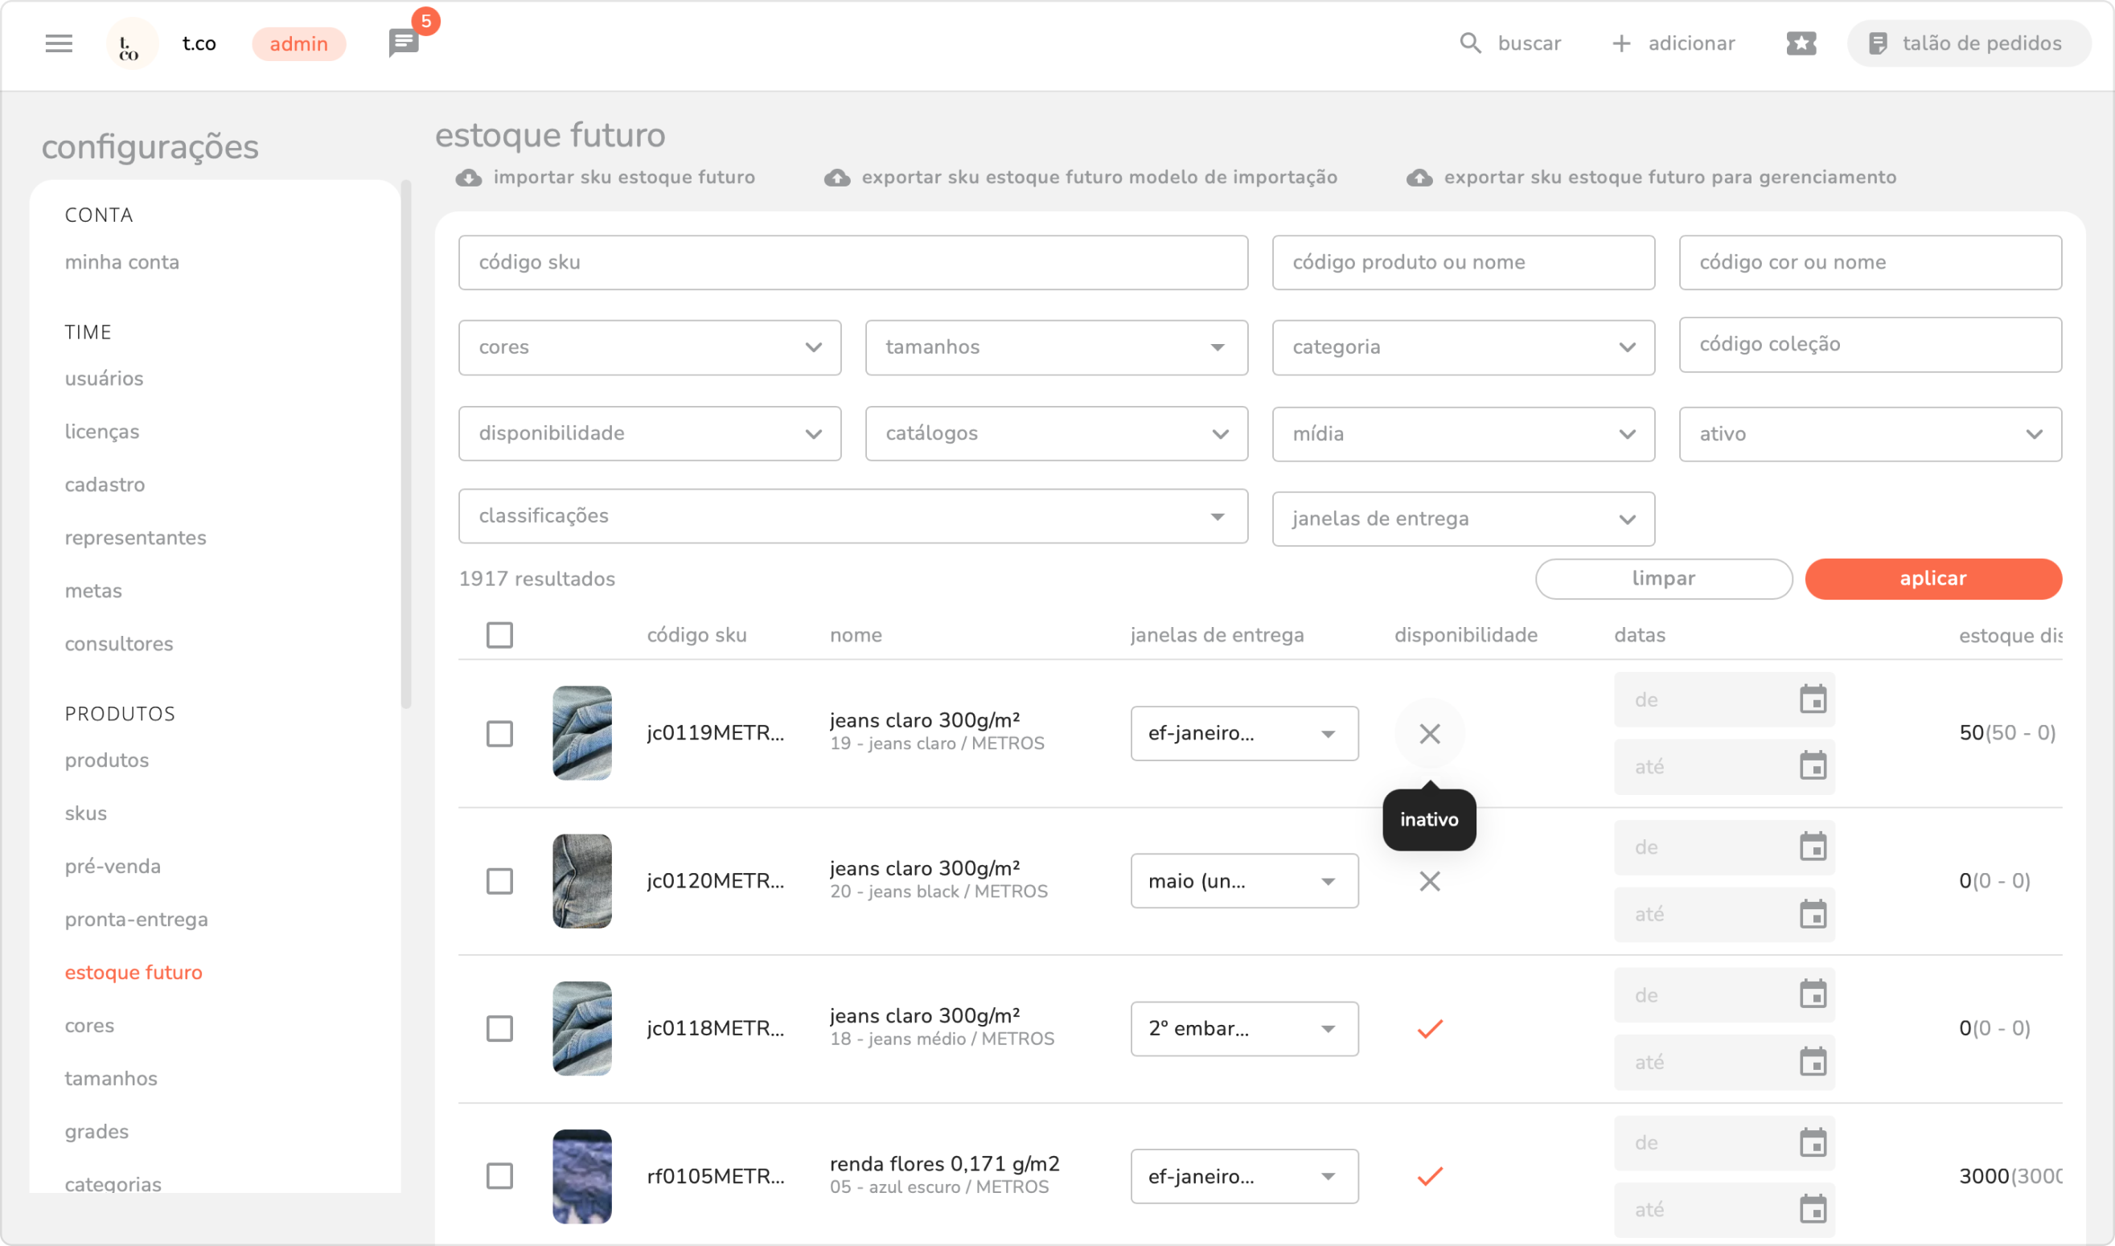Check the box for jc0119METR row

point(499,734)
